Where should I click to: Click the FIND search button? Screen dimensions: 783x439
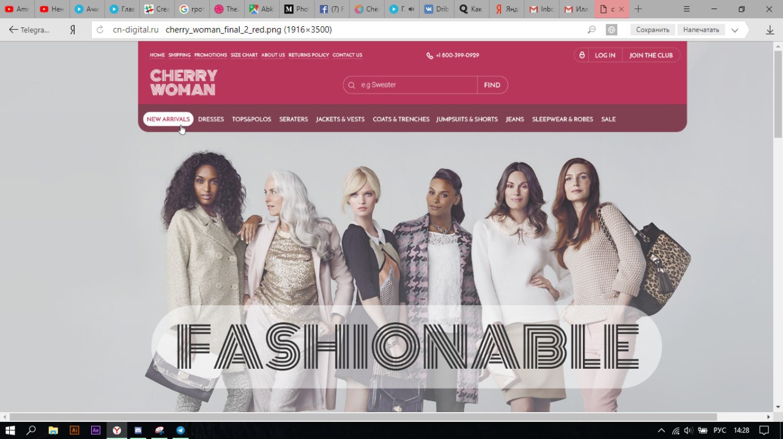coord(492,85)
